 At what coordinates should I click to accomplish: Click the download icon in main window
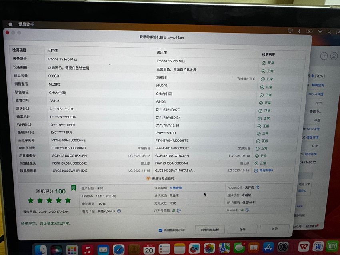coord(324,56)
